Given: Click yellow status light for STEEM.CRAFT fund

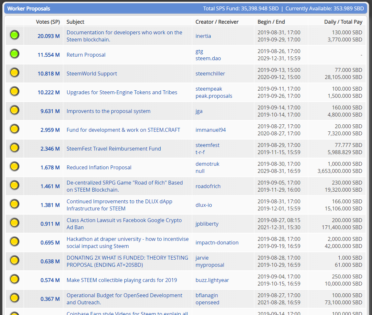Looking at the screenshot, I should (15, 129).
